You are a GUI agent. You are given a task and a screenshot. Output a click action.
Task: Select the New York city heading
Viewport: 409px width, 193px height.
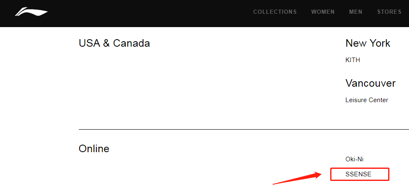point(368,43)
